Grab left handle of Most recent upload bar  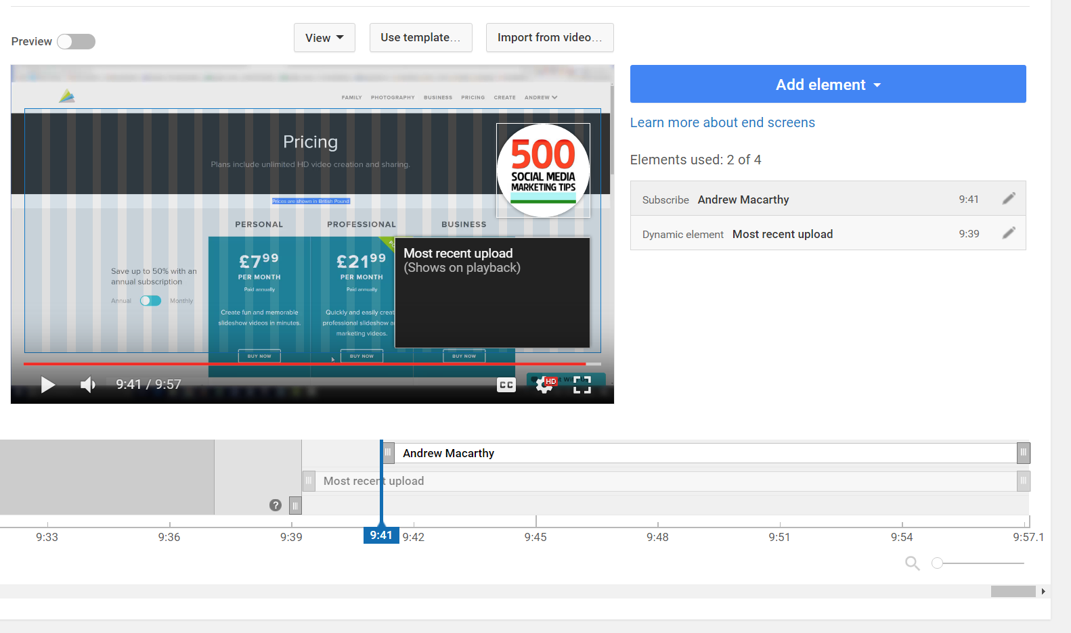click(309, 481)
